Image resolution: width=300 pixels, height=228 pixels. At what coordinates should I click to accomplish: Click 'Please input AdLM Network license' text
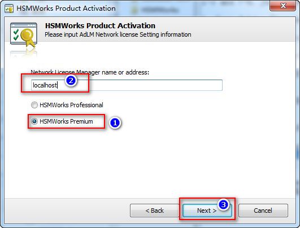92,34
